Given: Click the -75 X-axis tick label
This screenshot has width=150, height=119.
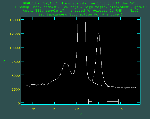Looking at the screenshot, I should point(32,109).
